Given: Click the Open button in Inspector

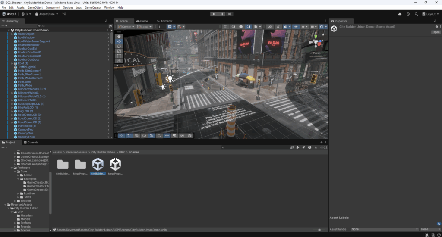Looking at the screenshot, I should coord(436,32).
